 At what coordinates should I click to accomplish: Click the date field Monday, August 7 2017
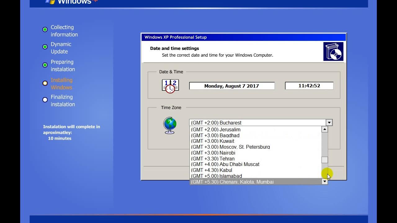coord(232,86)
